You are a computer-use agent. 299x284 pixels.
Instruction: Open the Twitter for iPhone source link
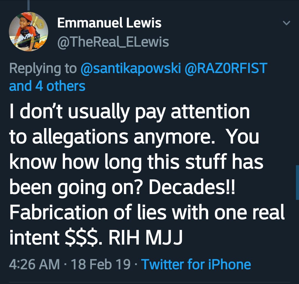[x=196, y=264]
